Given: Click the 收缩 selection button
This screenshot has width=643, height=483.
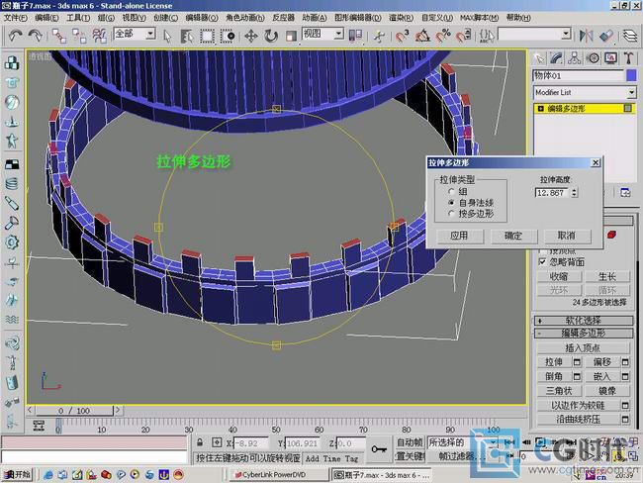Looking at the screenshot, I should pos(559,276).
